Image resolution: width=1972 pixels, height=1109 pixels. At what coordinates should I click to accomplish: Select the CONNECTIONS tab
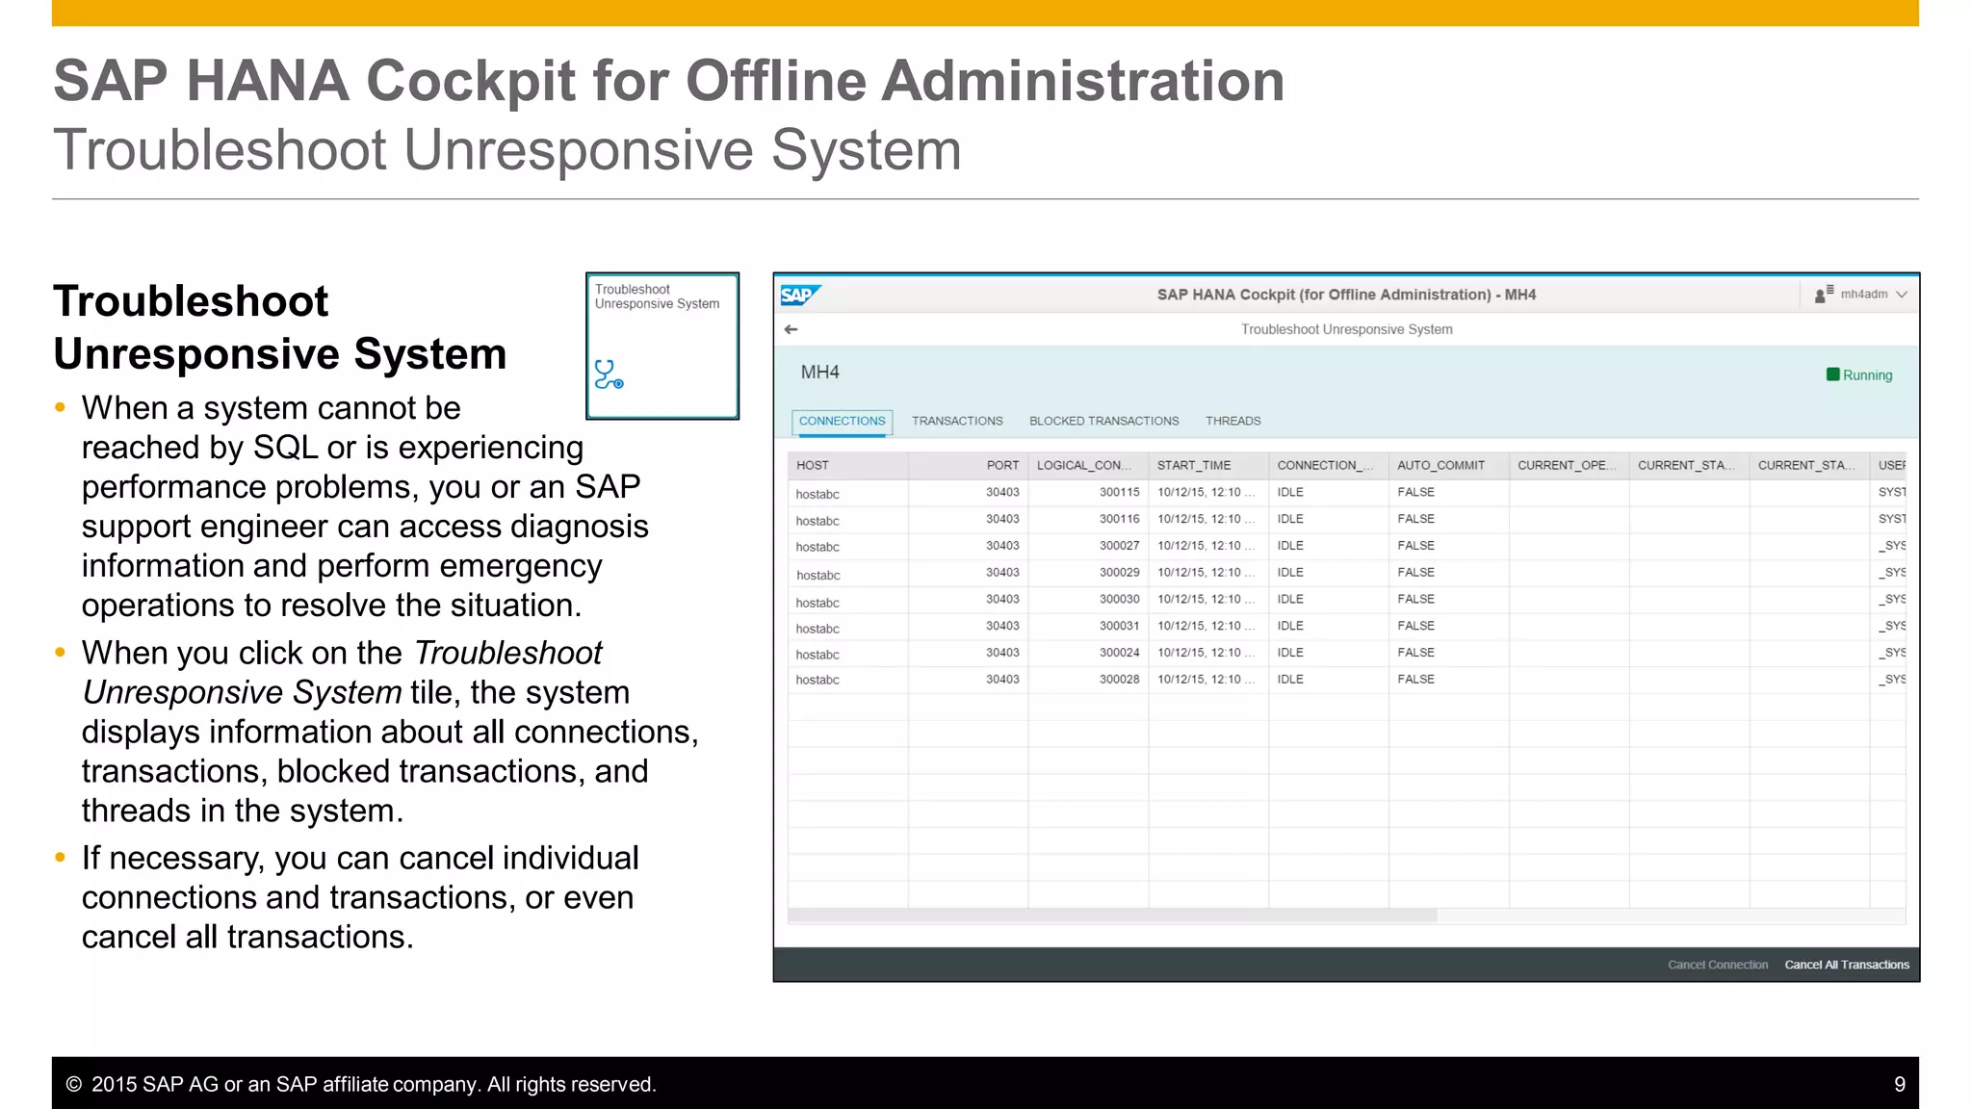(842, 422)
